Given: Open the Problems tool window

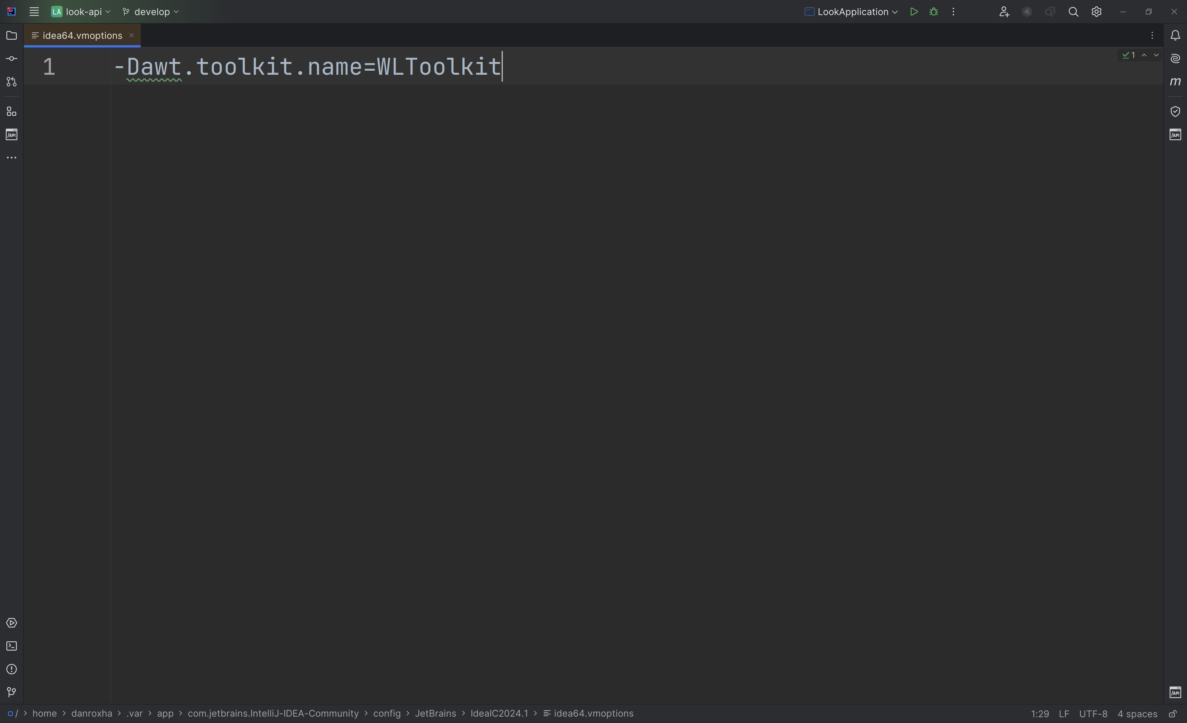Looking at the screenshot, I should (x=12, y=670).
